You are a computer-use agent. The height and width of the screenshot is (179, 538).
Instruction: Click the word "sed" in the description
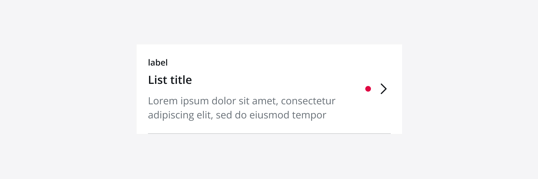click(223, 115)
